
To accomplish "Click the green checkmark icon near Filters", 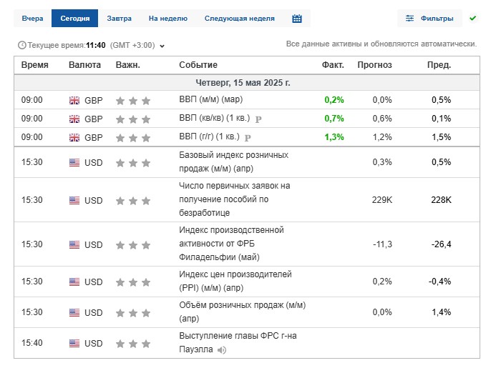I will 472,18.
